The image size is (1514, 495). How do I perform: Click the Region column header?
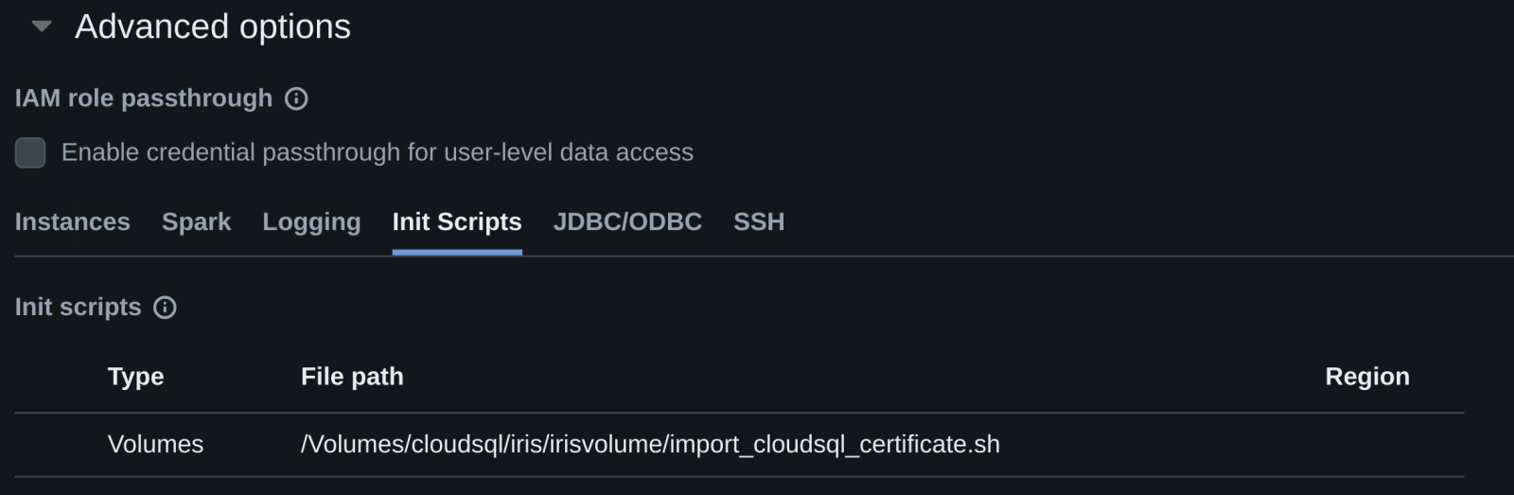pos(1367,377)
